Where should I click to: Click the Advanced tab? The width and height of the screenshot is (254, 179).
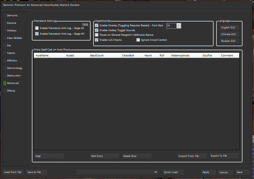point(15,83)
